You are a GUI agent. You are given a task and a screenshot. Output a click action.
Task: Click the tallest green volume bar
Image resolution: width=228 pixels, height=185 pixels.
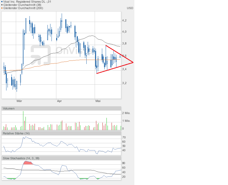click(x=23, y=120)
